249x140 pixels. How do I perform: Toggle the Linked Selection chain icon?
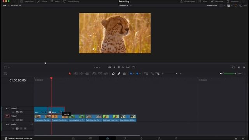pyautogui.click(x=119, y=73)
